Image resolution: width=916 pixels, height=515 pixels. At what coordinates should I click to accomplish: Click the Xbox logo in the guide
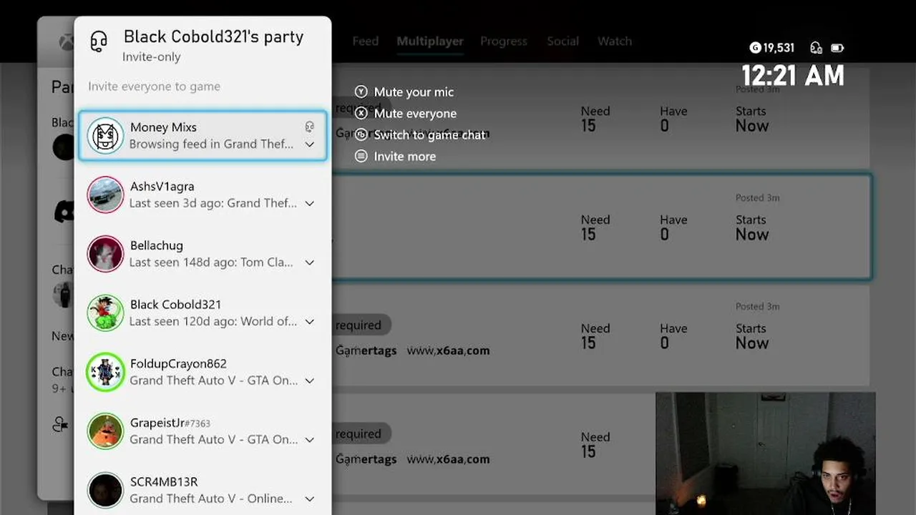(67, 41)
